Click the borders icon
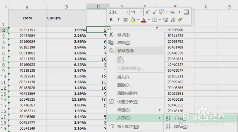Screen dimensions: 238x132 tap(154, 20)
